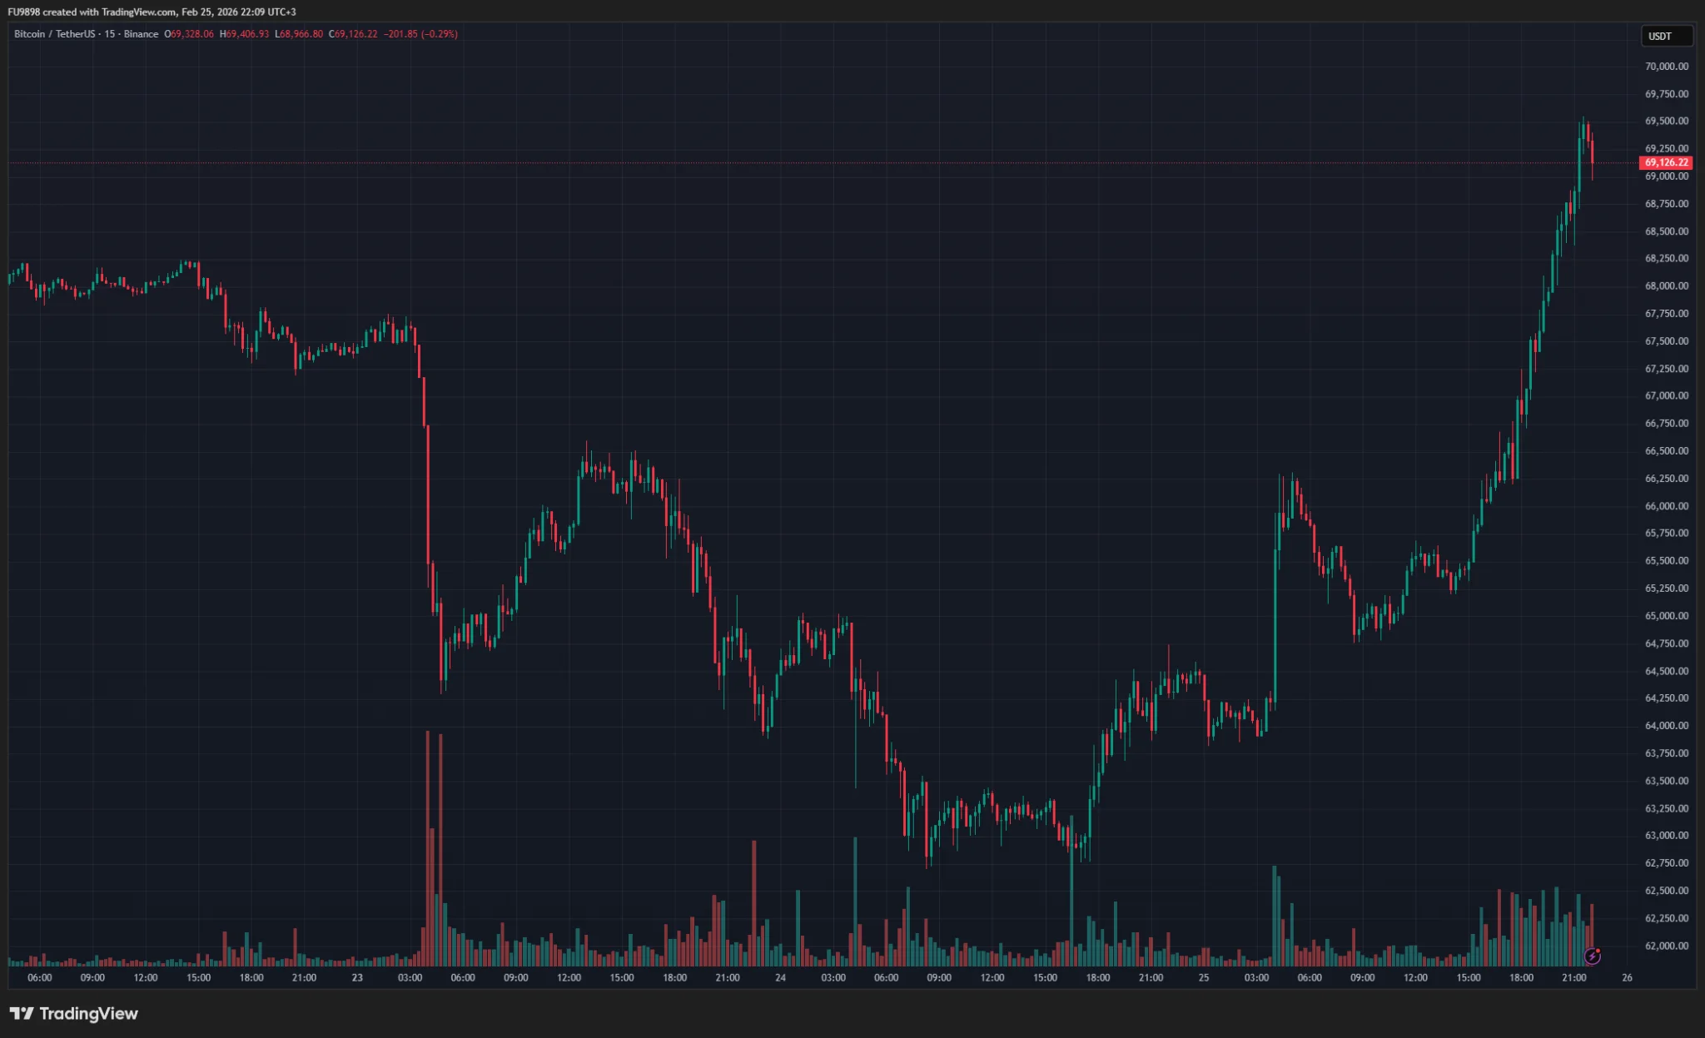Click the close price value C69,126.22
Image resolution: width=1705 pixels, height=1038 pixels.
[x=353, y=34]
